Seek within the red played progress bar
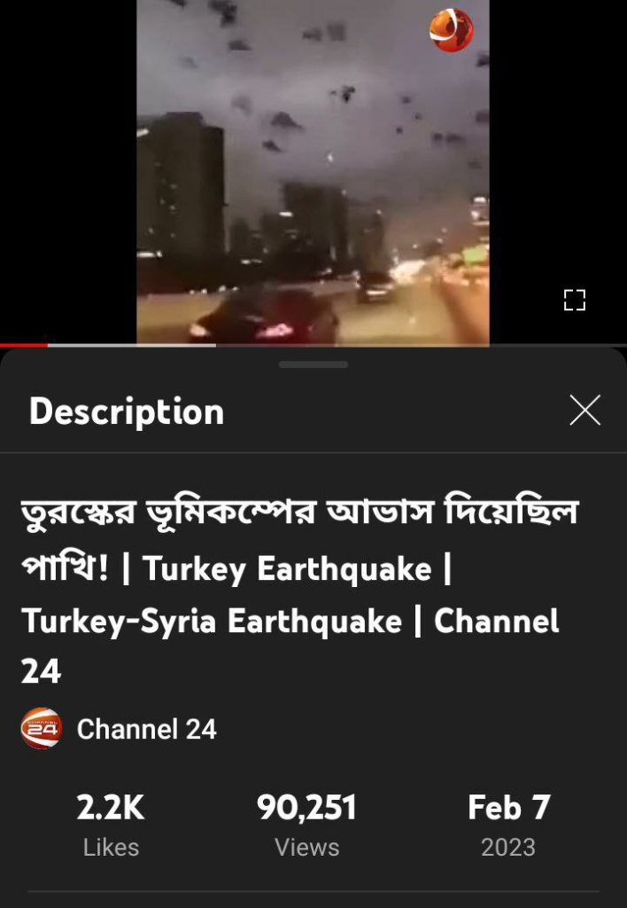Screen dimensions: 627x908 point(24,345)
